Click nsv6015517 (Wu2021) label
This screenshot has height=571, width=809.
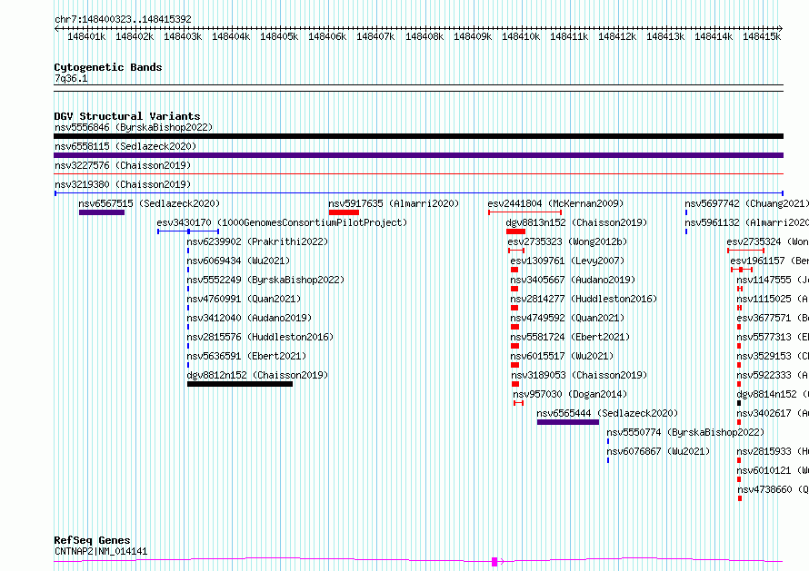(x=562, y=356)
